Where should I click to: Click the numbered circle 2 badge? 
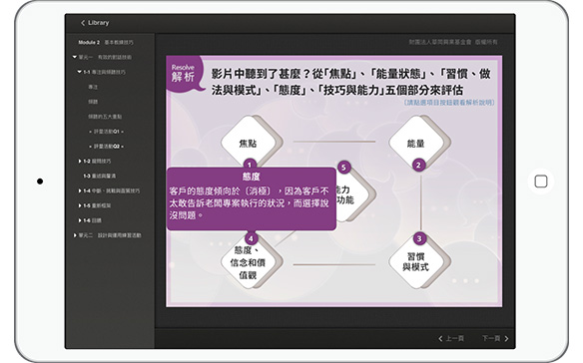(x=418, y=166)
